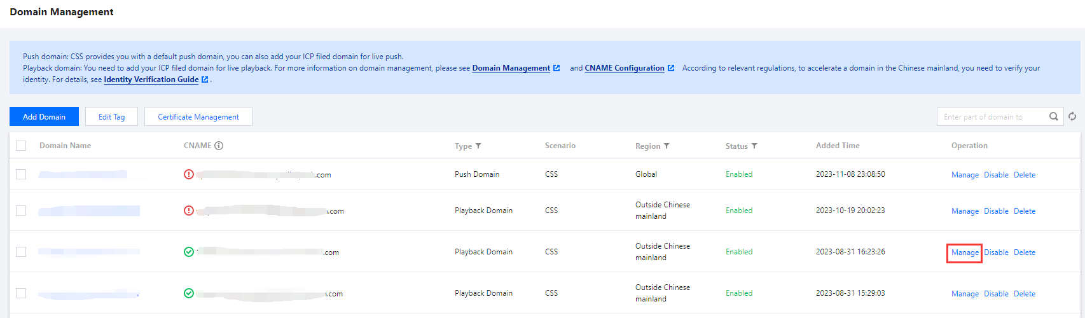The width and height of the screenshot is (1085, 318).
Task: Click Delete for row added 2023-08-31 15:29:03
Action: 1025,294
